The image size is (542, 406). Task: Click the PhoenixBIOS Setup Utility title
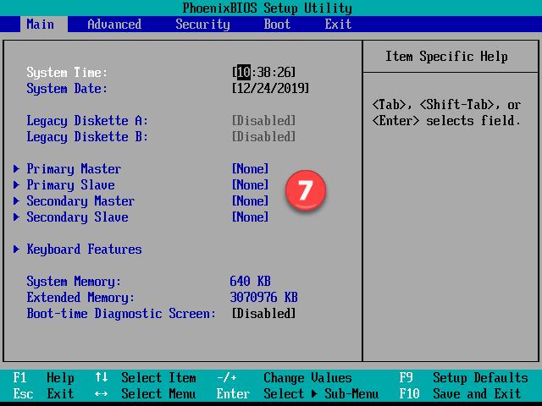point(268,8)
